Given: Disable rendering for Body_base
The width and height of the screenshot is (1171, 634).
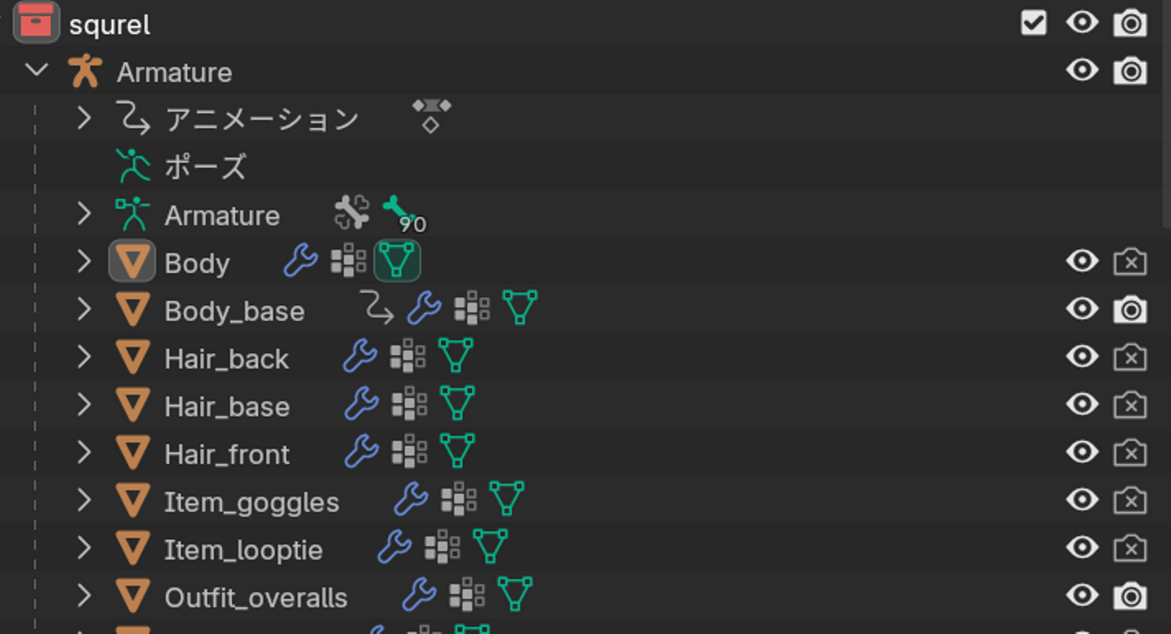Looking at the screenshot, I should [1130, 309].
